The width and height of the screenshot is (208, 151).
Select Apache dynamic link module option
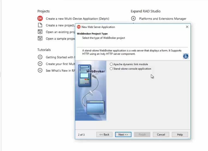pyautogui.click(x=129, y=64)
